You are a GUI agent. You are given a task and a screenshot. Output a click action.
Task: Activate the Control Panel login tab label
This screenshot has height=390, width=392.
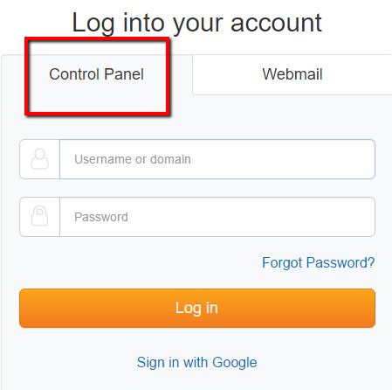click(96, 74)
